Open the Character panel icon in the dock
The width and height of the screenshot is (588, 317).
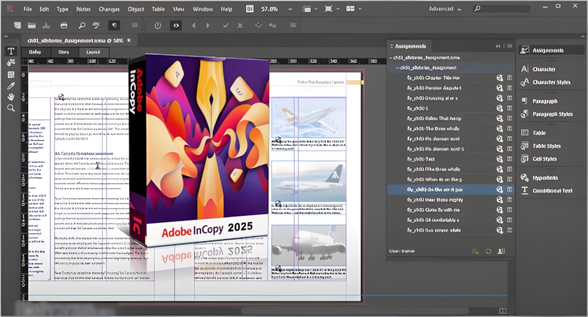(525, 69)
